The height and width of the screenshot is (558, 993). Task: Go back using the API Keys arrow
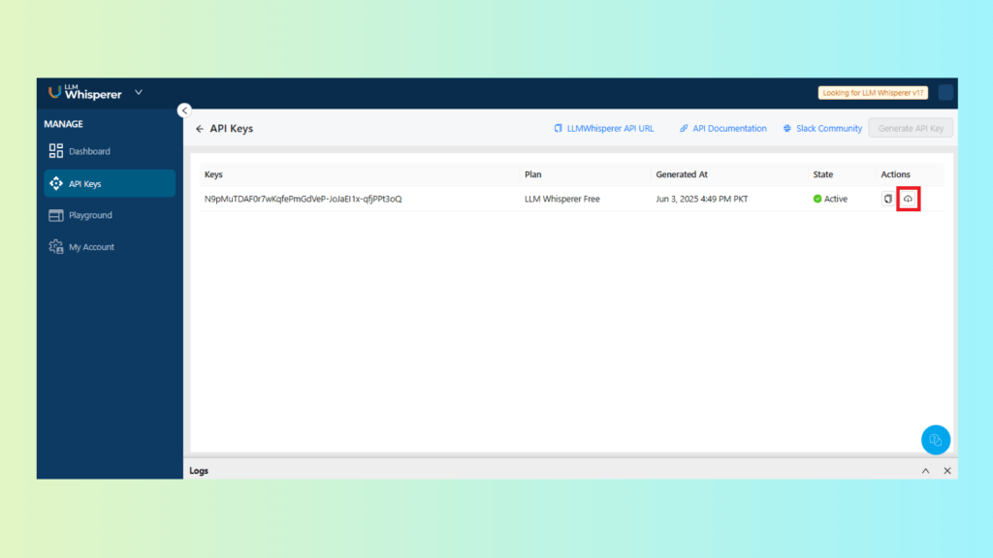click(200, 129)
